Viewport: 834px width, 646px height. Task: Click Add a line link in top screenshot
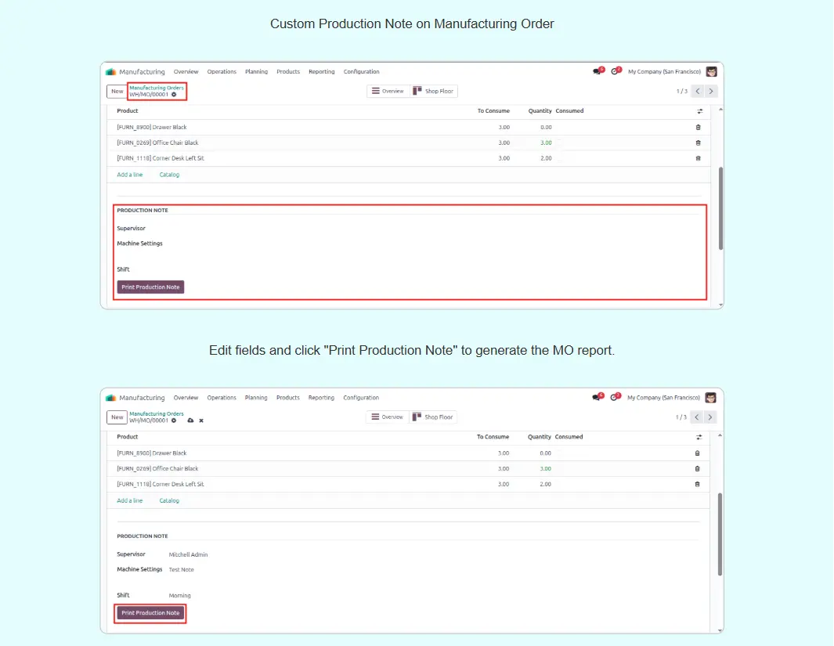click(x=130, y=175)
